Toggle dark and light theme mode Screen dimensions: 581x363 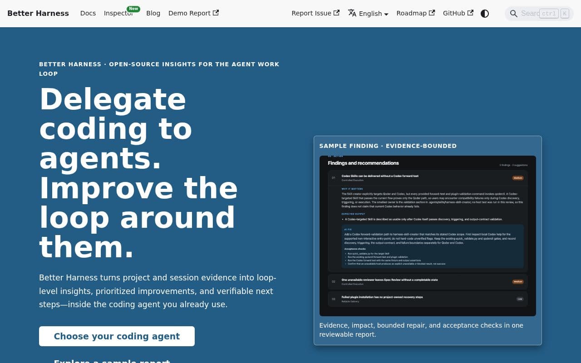tap(485, 14)
